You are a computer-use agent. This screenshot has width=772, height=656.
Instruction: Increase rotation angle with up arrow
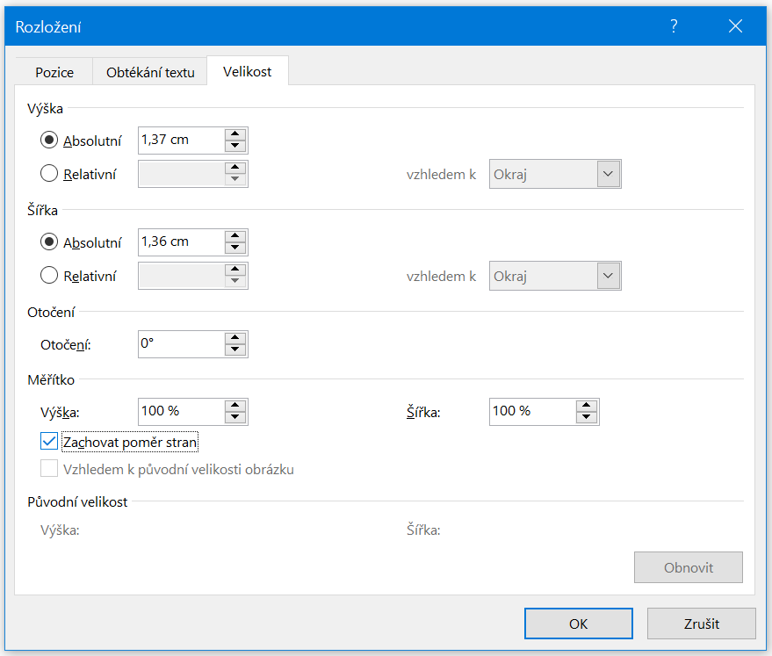click(x=234, y=338)
